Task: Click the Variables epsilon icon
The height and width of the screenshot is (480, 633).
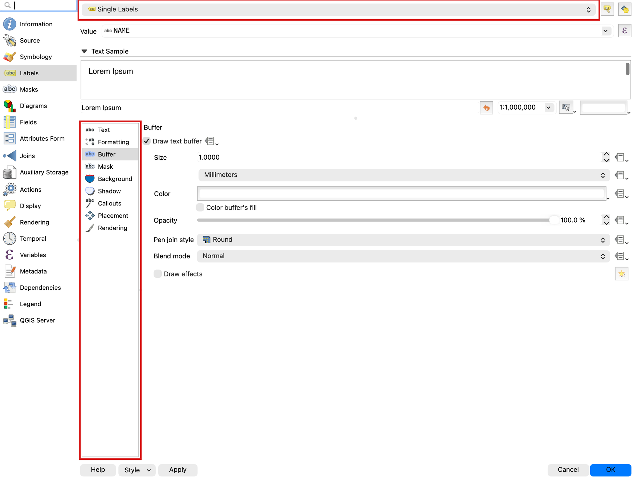Action: coord(9,255)
